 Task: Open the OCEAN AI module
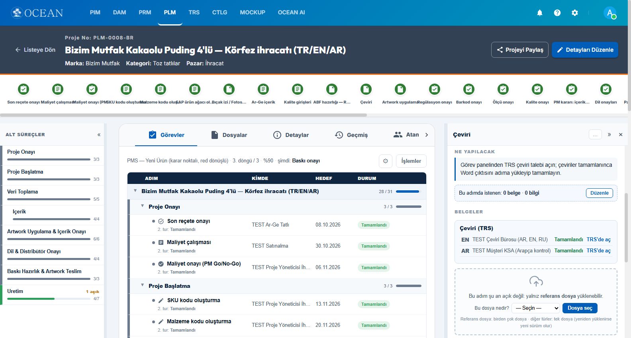tap(291, 12)
